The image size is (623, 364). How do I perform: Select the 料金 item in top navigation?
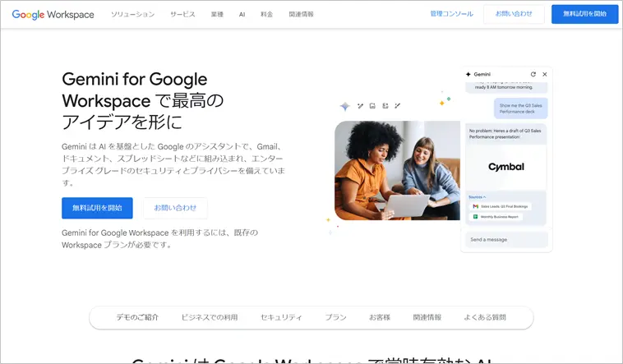[266, 14]
